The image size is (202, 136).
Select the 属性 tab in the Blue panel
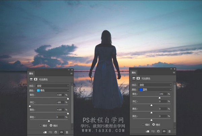click(x=134, y=73)
